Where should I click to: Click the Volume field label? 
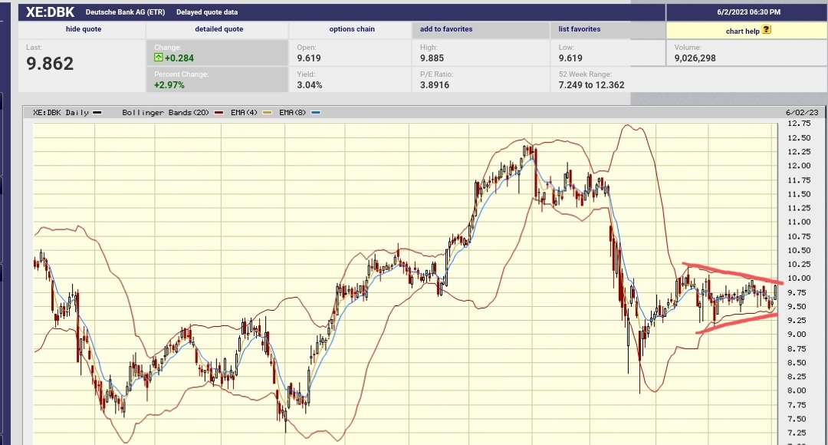point(688,47)
